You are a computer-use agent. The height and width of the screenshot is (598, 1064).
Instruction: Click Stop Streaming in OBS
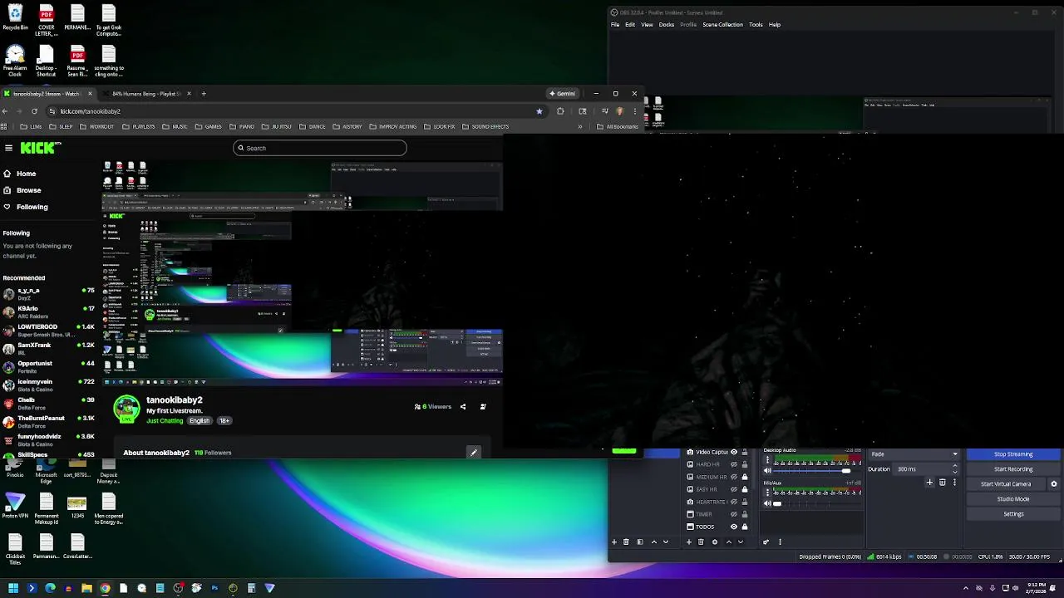pos(1013,454)
